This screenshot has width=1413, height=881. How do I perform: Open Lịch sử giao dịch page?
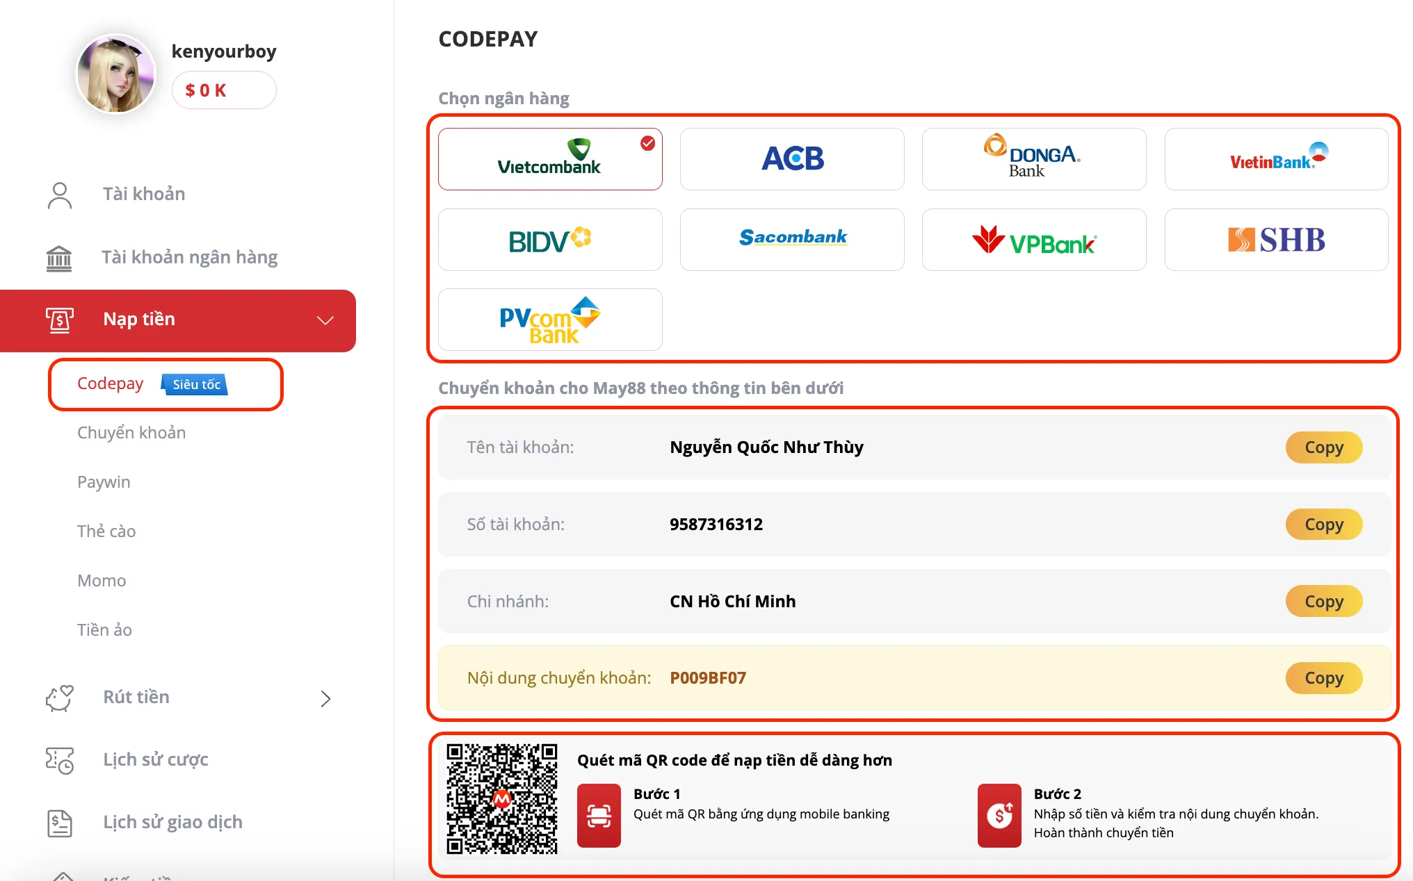(172, 822)
